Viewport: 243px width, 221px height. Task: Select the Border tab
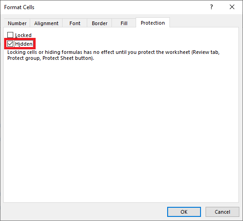100,23
